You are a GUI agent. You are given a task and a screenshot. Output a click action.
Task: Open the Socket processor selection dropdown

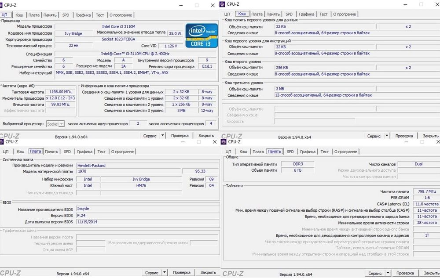(x=55, y=124)
